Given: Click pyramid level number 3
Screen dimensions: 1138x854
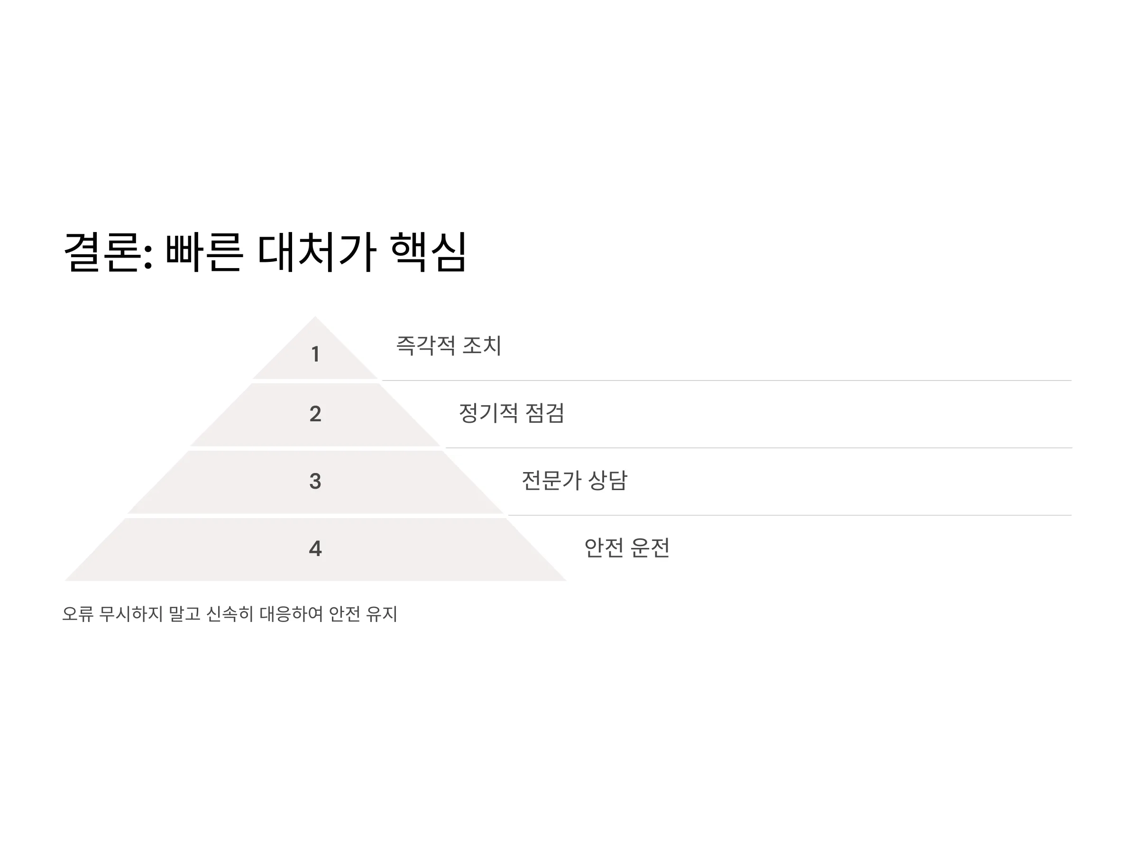Looking at the screenshot, I should [315, 481].
